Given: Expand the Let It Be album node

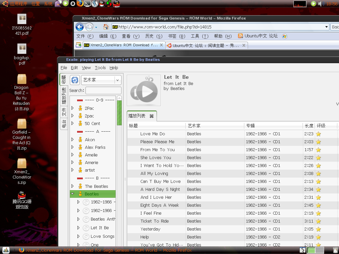Looking at the screenshot, I should (x=78, y=228).
